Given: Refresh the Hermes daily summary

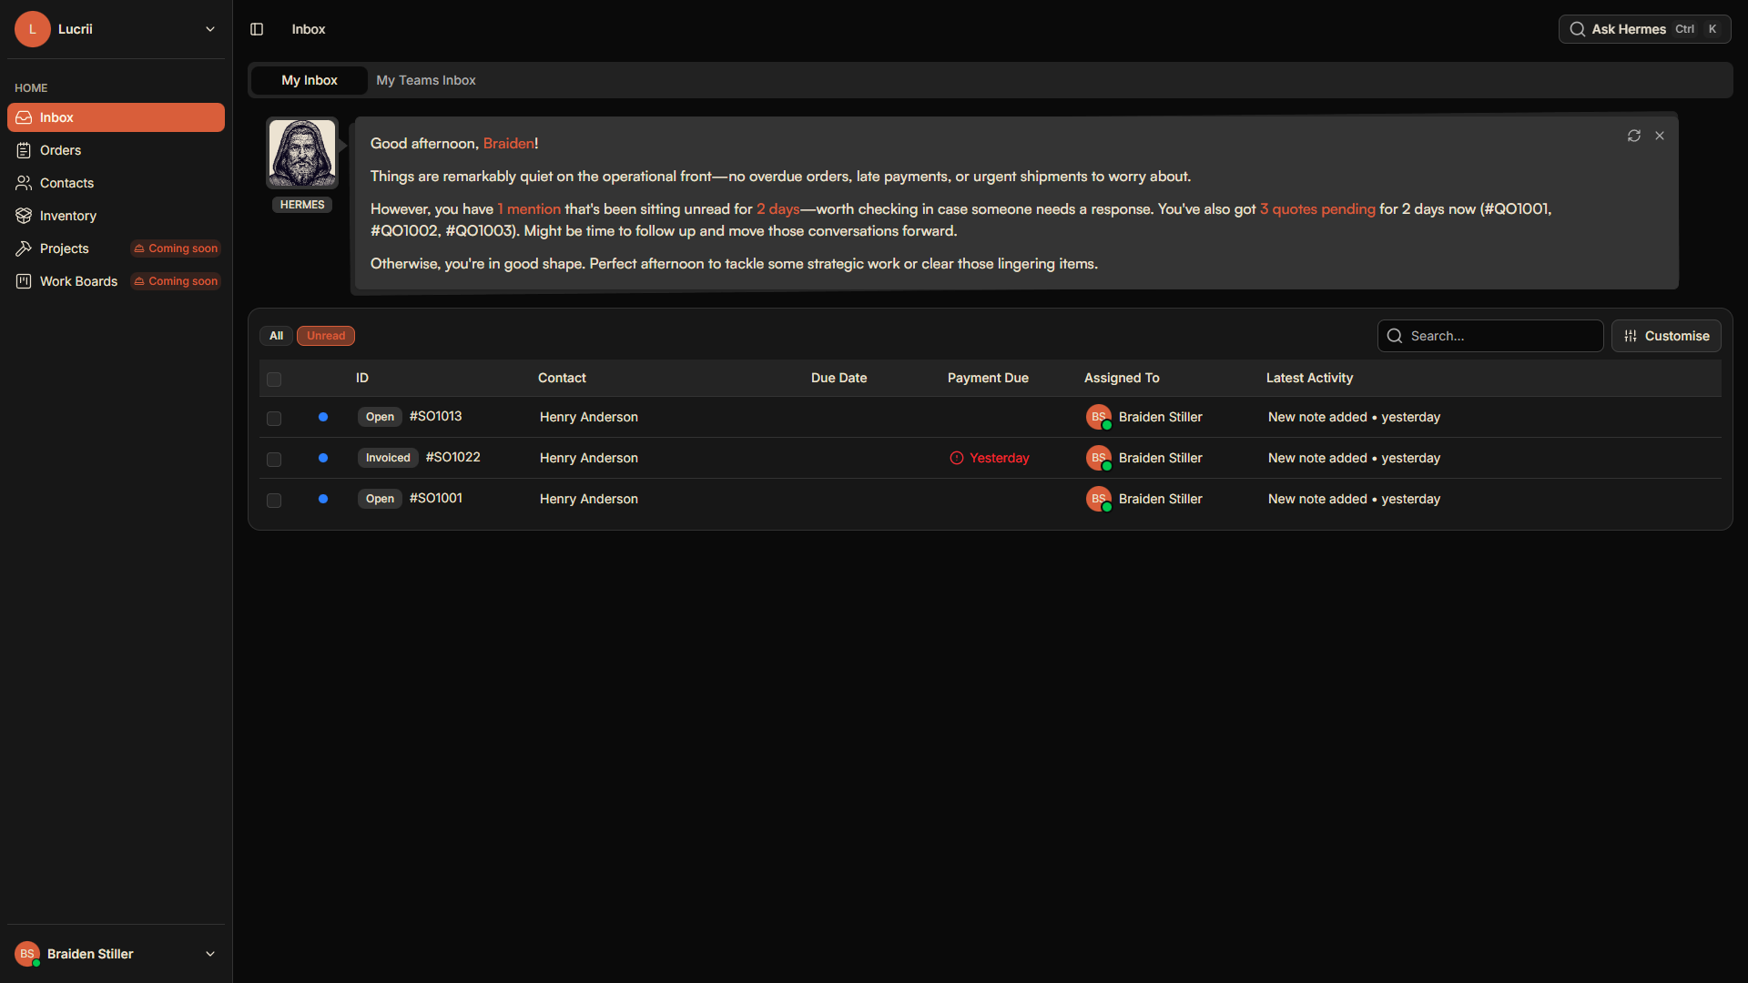Looking at the screenshot, I should (1634, 136).
